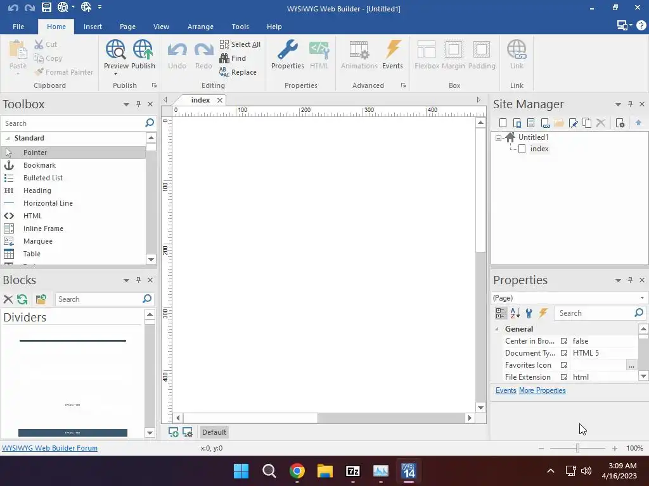The width and height of the screenshot is (649, 486).
Task: Click the Events link in Properties panel
Action: pos(506,390)
